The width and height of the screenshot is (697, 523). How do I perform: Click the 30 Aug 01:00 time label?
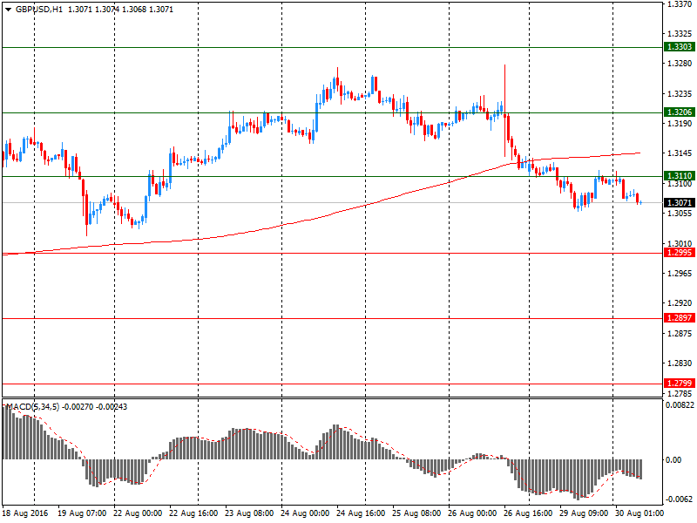click(639, 513)
